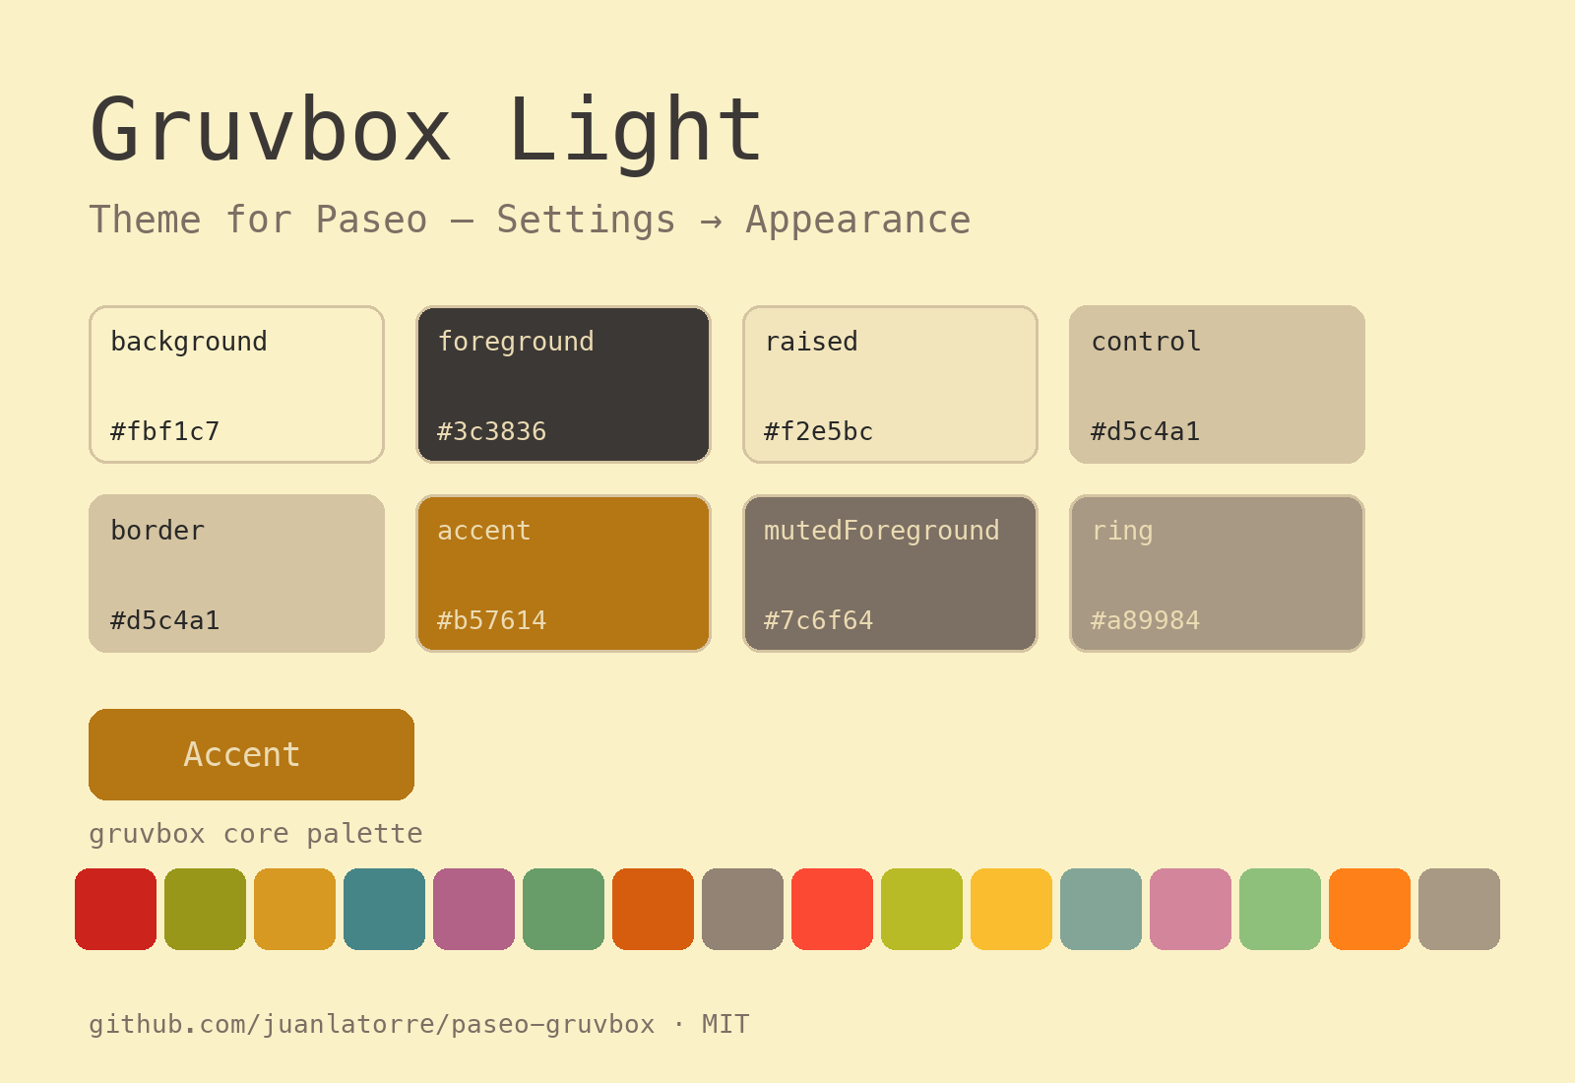Select the bright red palette square
The image size is (1575, 1083).
click(832, 909)
